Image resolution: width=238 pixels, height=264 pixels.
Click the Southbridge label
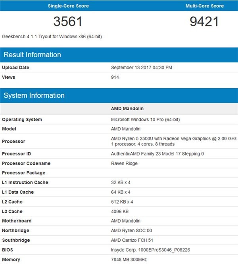[16, 240]
